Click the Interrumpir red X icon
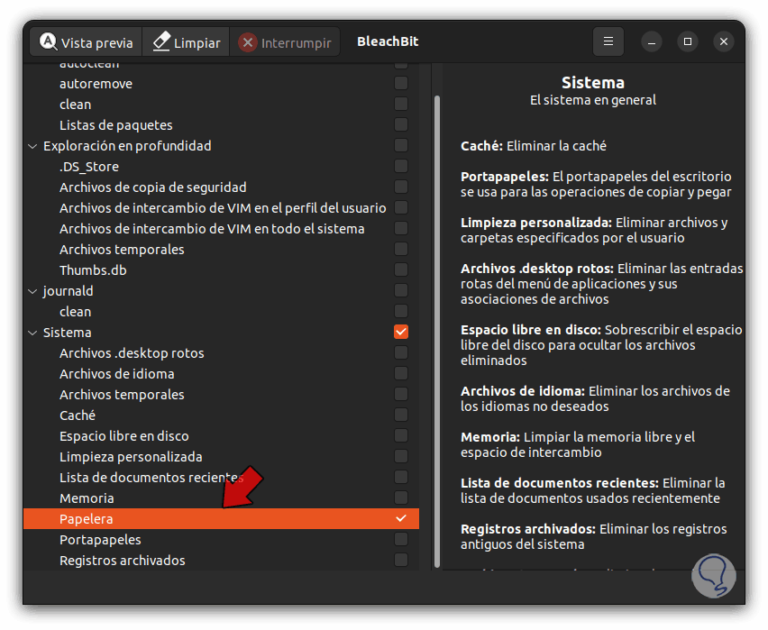Viewport: 768px width, 630px height. 248,42
